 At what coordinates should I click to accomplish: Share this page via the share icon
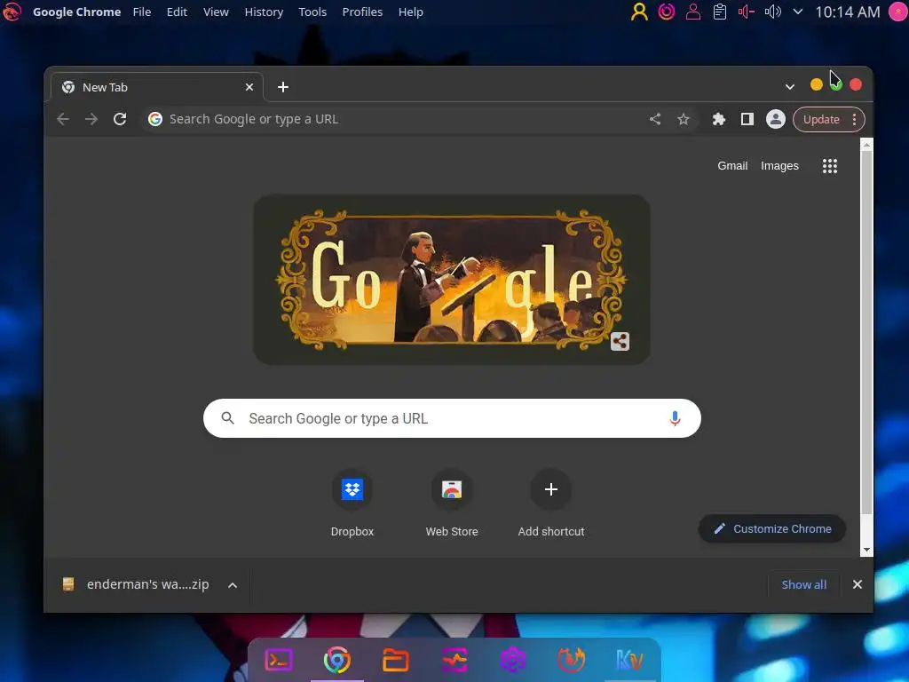pos(655,119)
